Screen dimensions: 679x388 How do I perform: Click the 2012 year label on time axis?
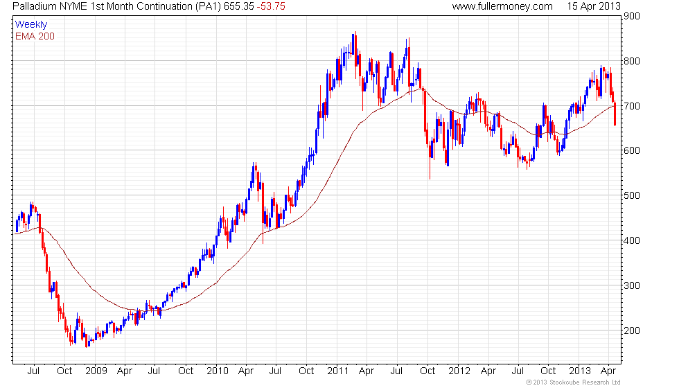(459, 371)
